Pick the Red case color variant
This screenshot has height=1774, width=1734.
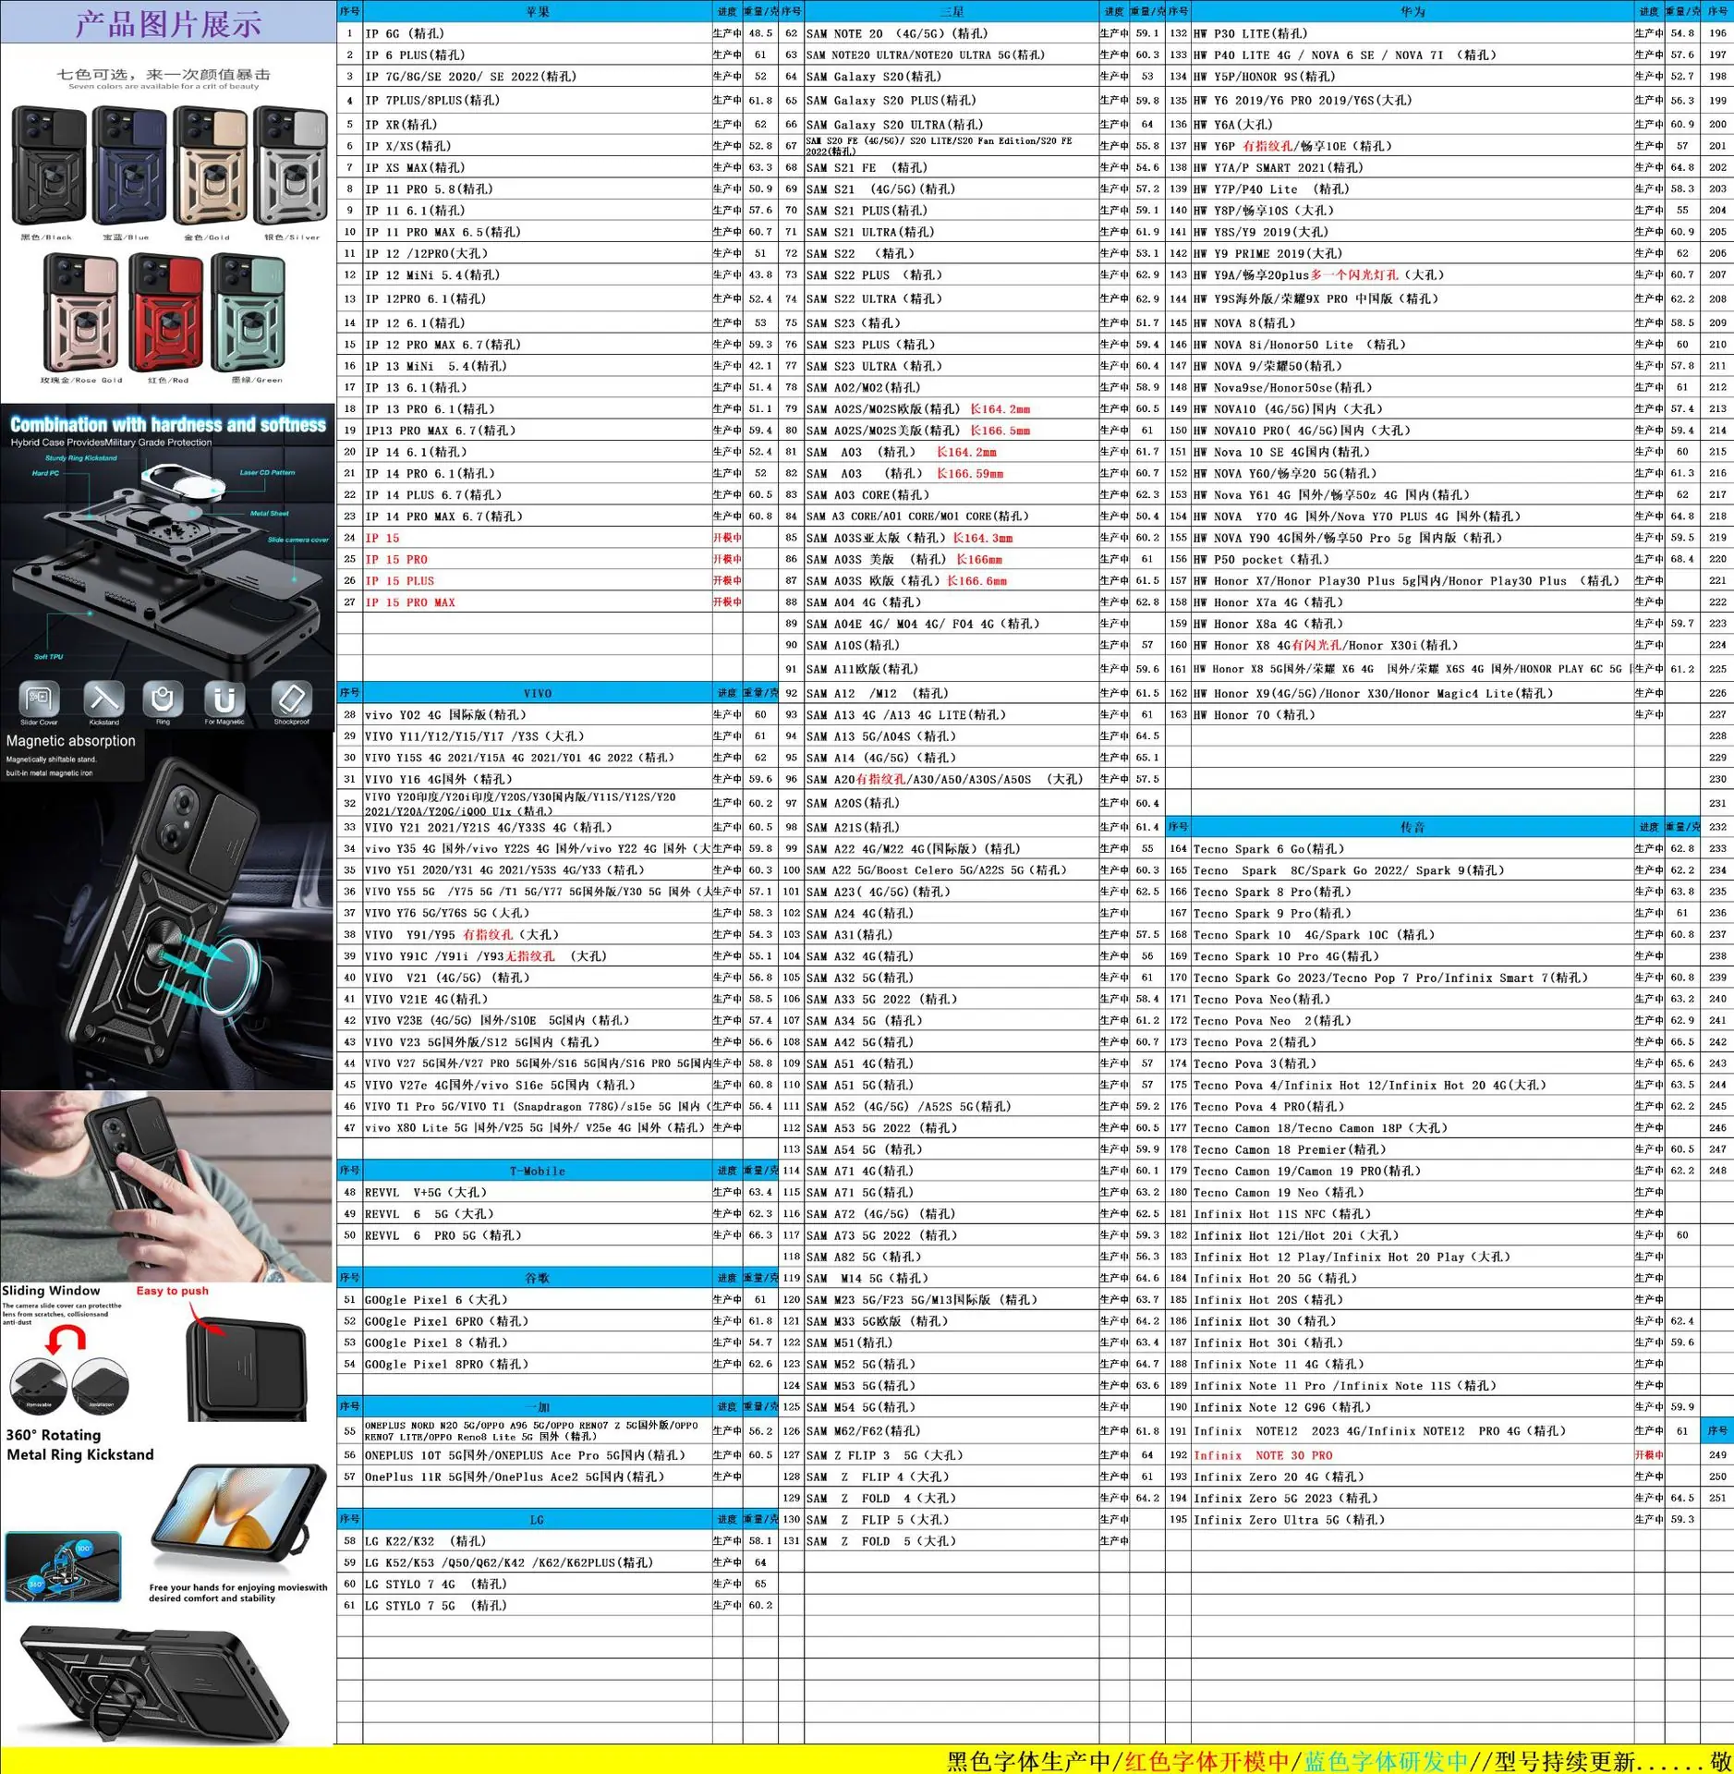(165, 313)
